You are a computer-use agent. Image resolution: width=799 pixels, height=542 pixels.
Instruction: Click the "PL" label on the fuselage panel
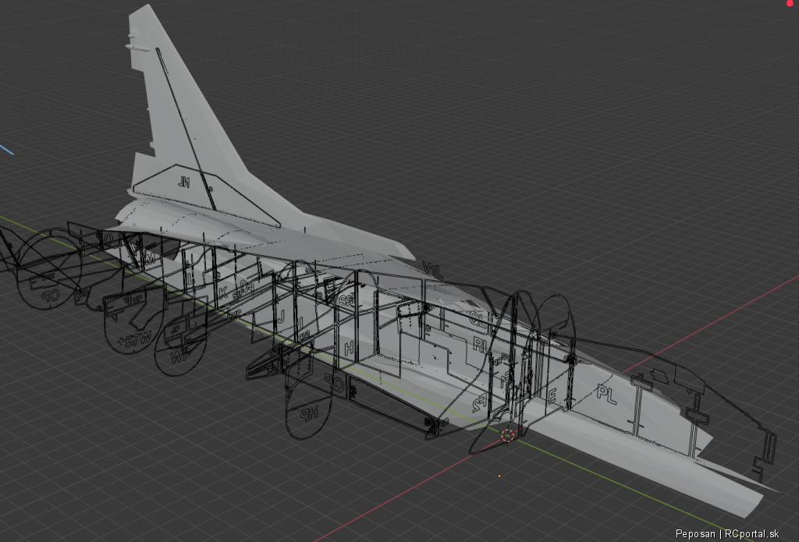(x=606, y=394)
